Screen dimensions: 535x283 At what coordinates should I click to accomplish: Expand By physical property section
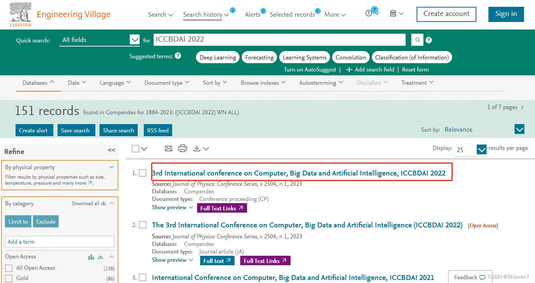(112, 167)
